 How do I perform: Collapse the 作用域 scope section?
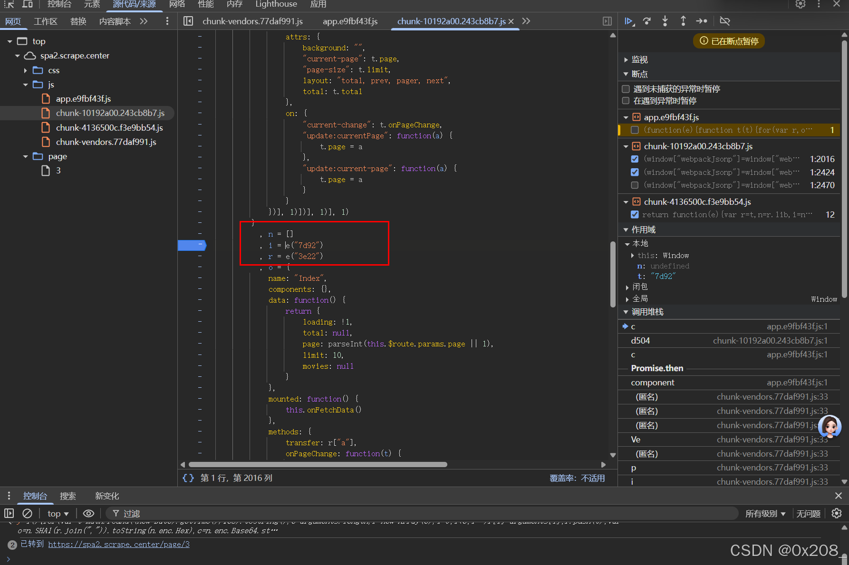(x=626, y=230)
